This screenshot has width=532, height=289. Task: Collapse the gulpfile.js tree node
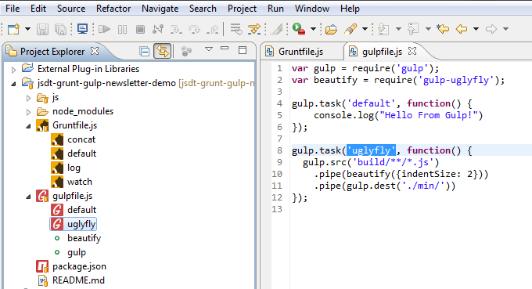coord(28,197)
